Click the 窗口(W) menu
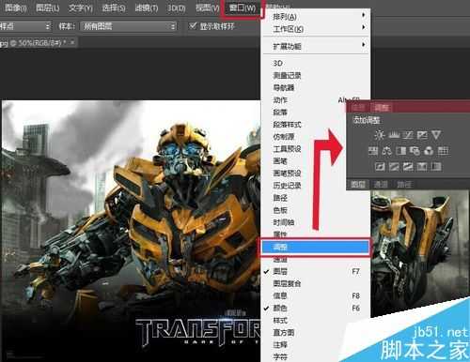470x362 pixels. click(243, 8)
